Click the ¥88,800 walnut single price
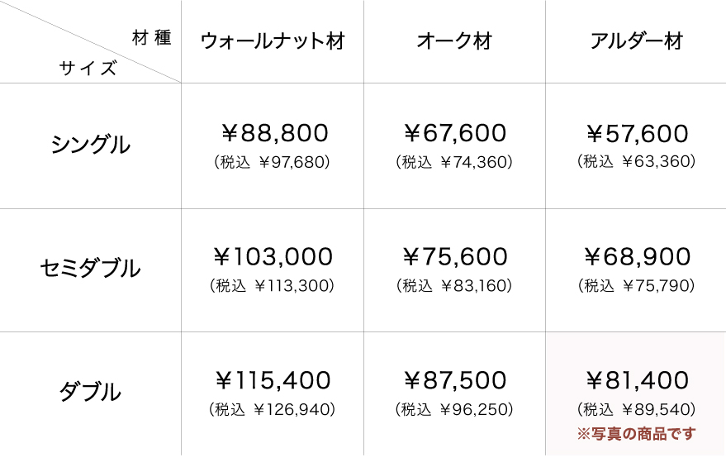This screenshot has height=472, width=726. [x=274, y=133]
